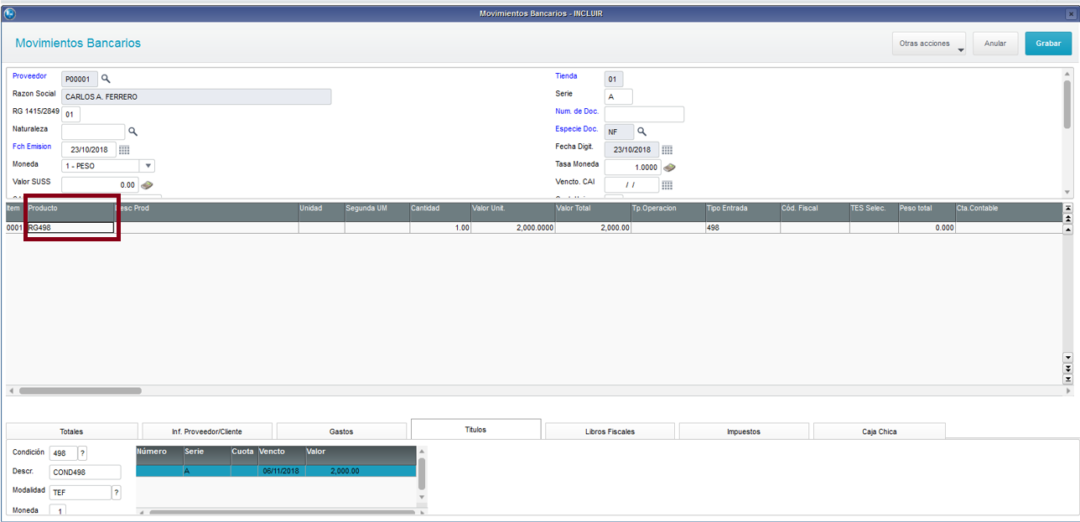
Task: Click the items grid horizontal scrollbar thumb
Action: [x=80, y=390]
